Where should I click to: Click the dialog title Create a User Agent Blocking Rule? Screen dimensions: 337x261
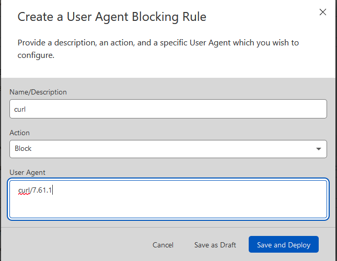[112, 17]
